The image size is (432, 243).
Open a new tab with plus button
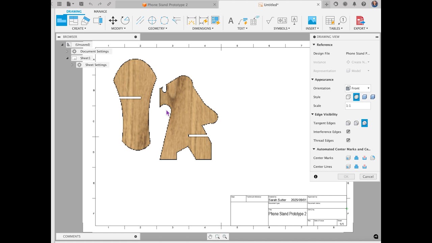coord(326,4)
